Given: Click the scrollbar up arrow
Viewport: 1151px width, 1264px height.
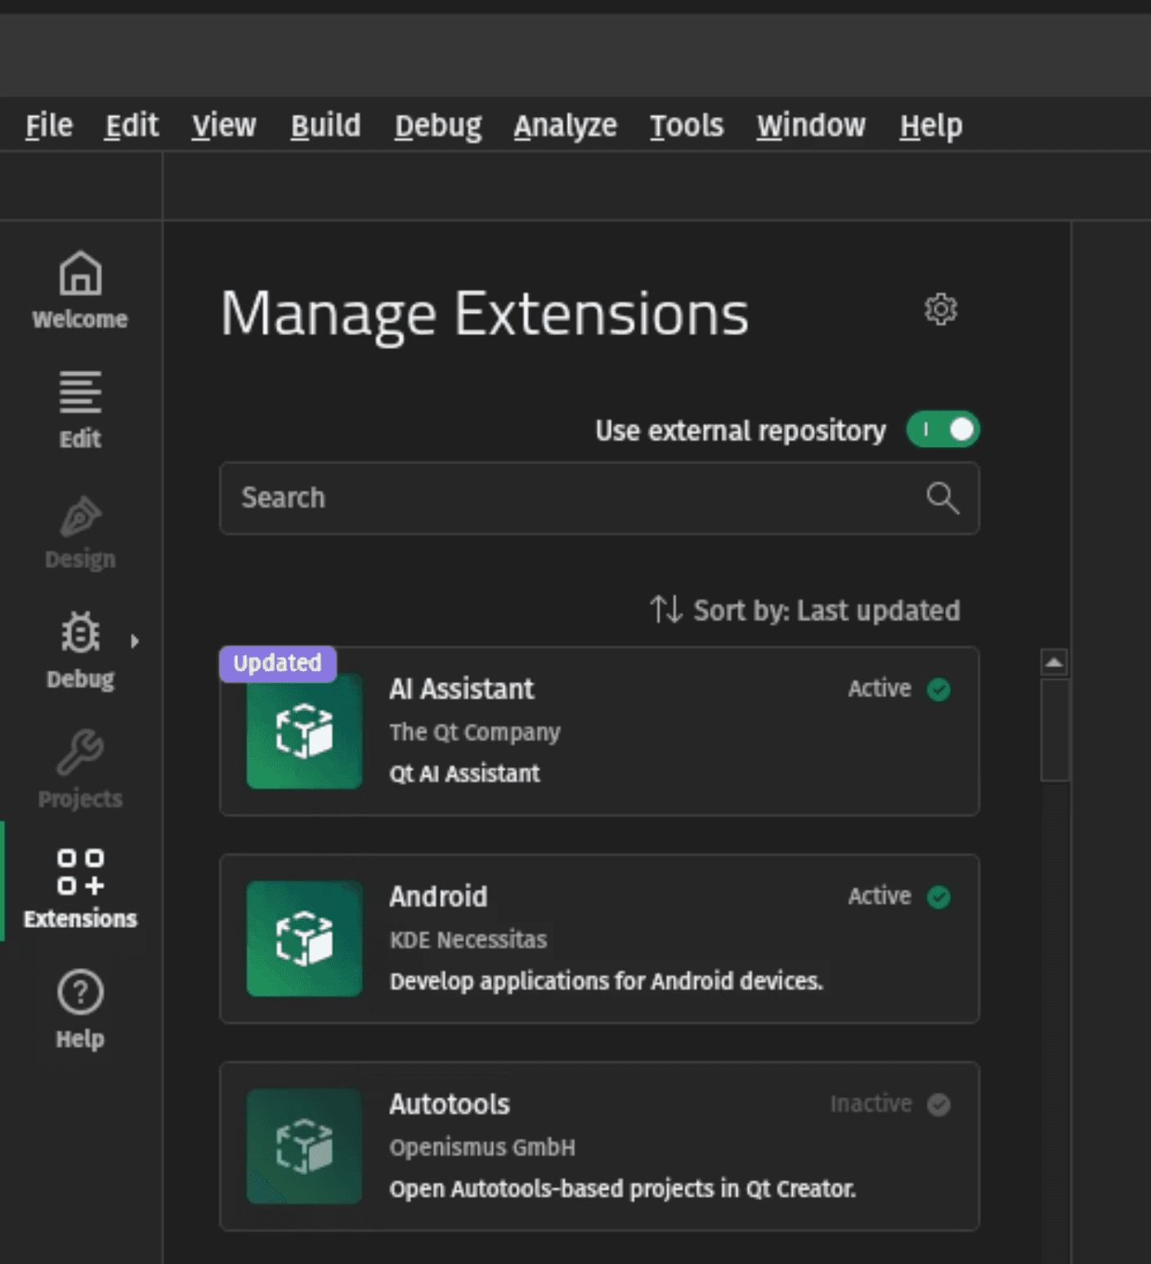Looking at the screenshot, I should 1055,662.
